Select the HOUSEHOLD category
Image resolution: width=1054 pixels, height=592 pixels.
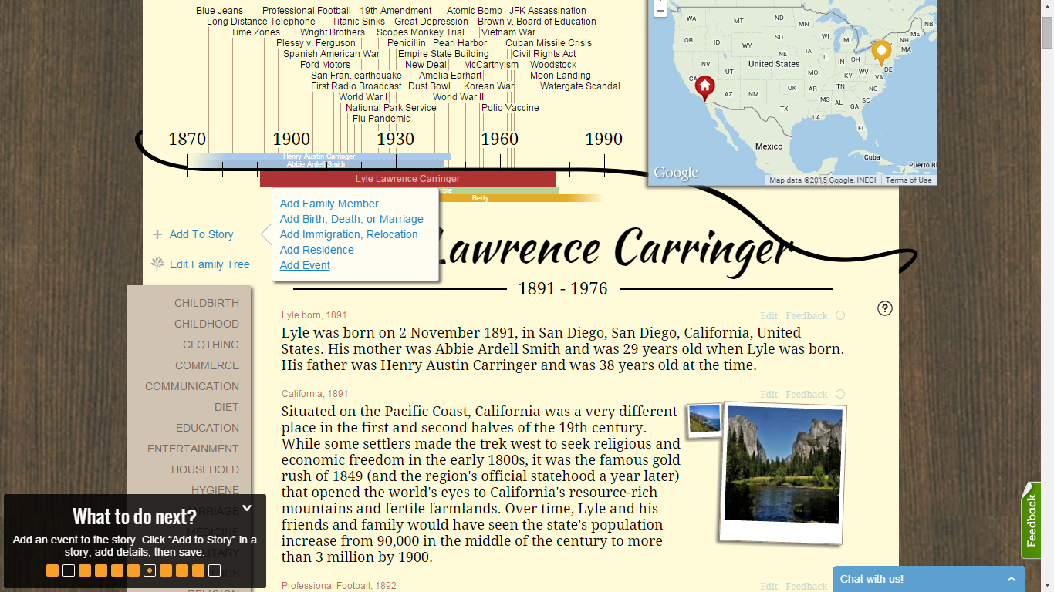205,469
